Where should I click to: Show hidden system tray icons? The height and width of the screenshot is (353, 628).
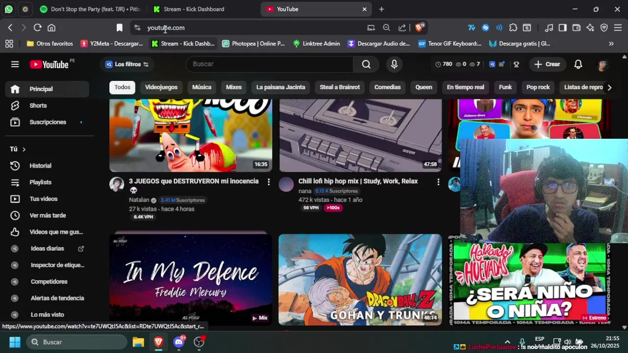[507, 342]
